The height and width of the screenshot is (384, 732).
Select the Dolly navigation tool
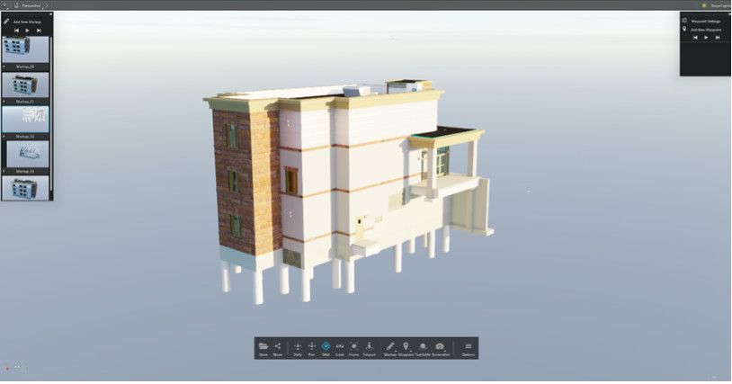298,346
